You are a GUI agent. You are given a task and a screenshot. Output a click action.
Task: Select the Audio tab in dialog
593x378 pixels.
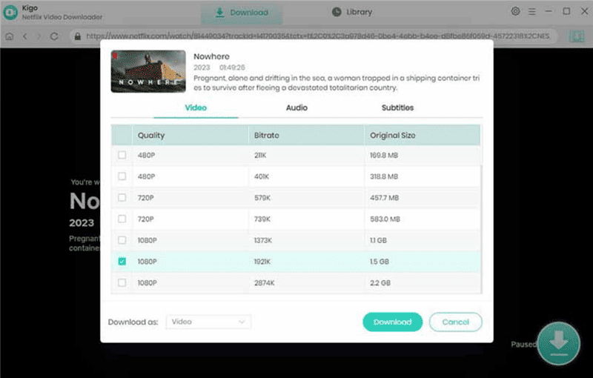coord(296,107)
